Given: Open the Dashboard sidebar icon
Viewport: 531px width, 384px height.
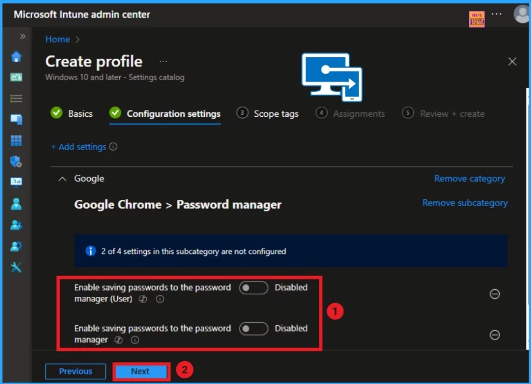Looking at the screenshot, I should tap(16, 77).
